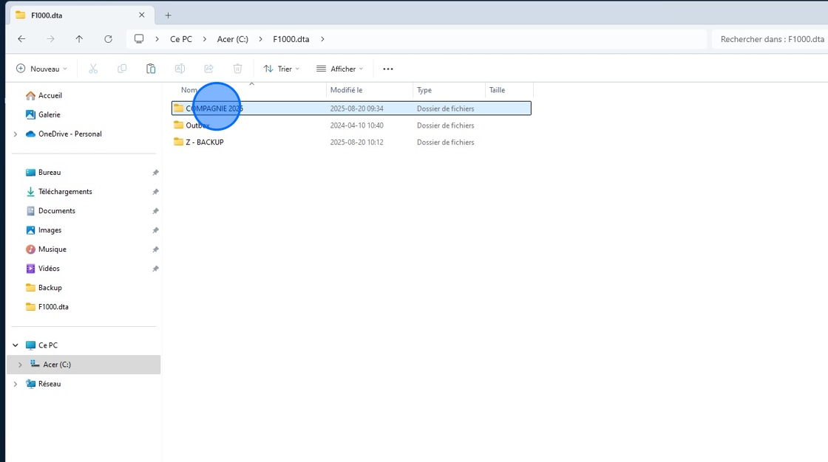Open Galerie in the navigation pane
This screenshot has width=828, height=462.
pyautogui.click(x=49, y=114)
